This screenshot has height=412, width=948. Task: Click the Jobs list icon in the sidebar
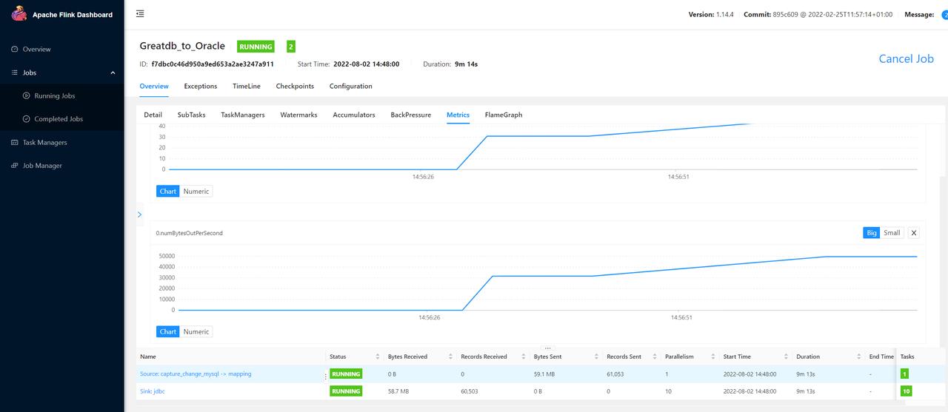15,72
